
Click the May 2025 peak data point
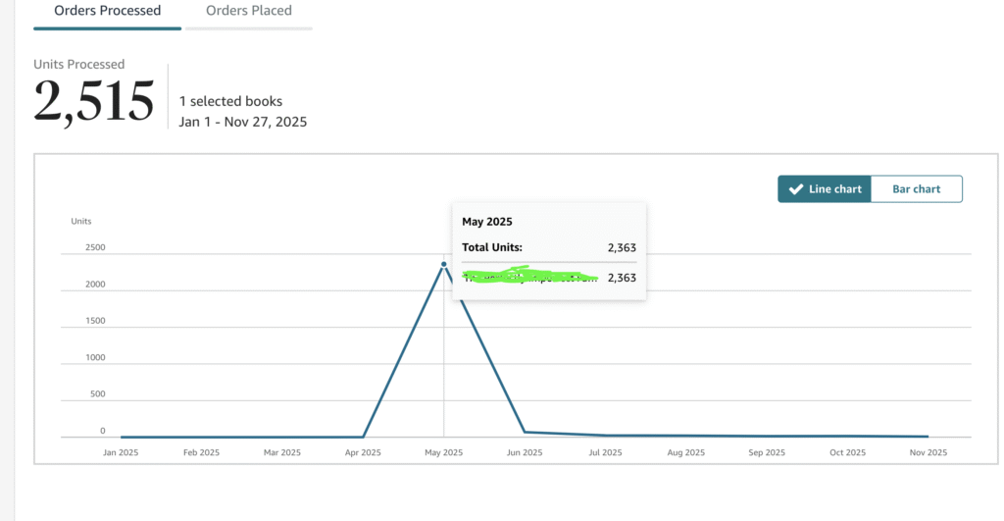point(444,264)
